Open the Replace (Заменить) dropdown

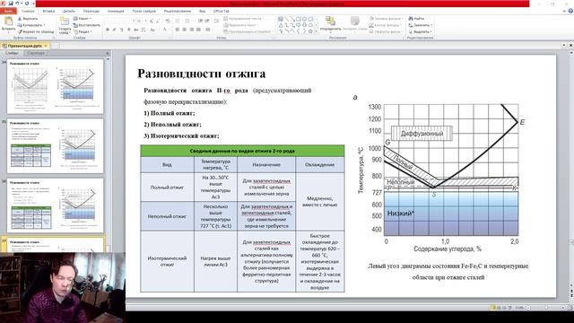click(x=421, y=25)
